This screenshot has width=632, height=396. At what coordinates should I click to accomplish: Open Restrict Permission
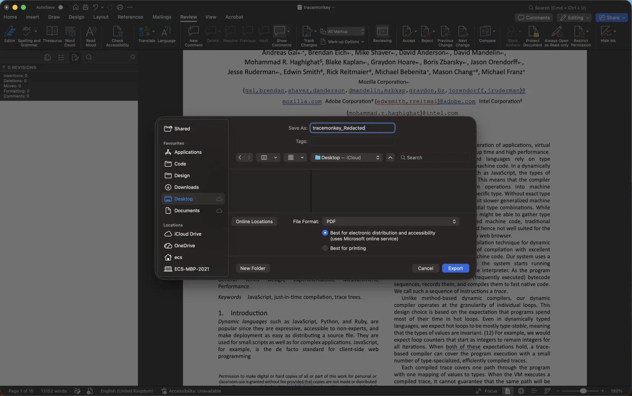pyautogui.click(x=581, y=36)
